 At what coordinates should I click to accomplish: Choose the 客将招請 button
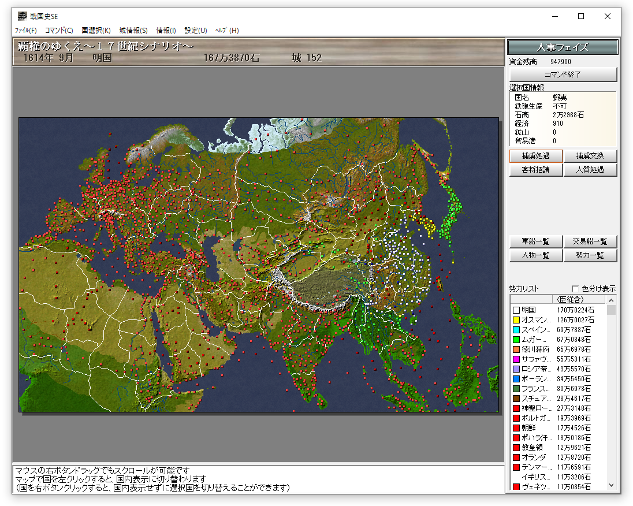click(535, 170)
